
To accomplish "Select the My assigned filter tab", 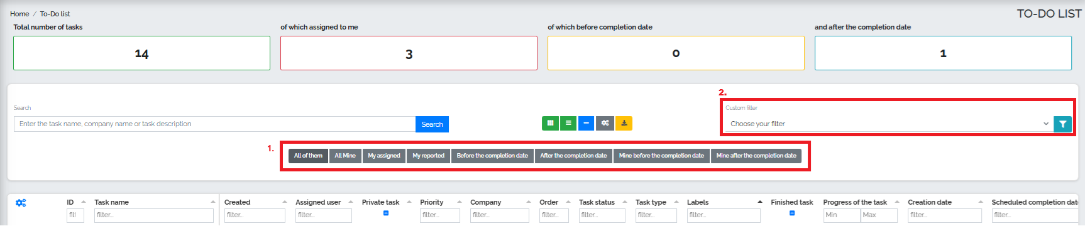I will pos(384,156).
